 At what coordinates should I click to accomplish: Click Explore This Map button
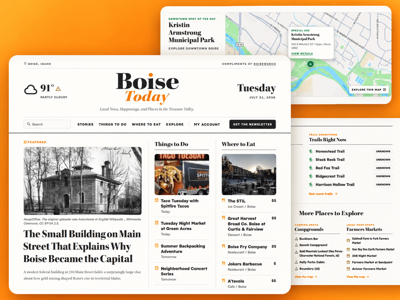tap(369, 90)
